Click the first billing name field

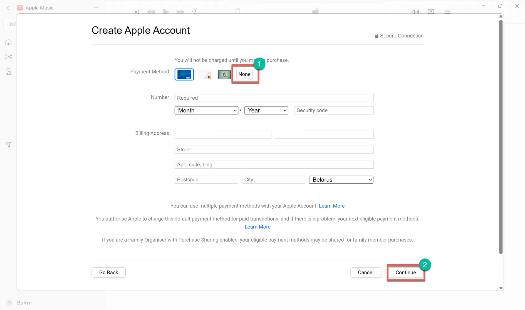[223, 135]
